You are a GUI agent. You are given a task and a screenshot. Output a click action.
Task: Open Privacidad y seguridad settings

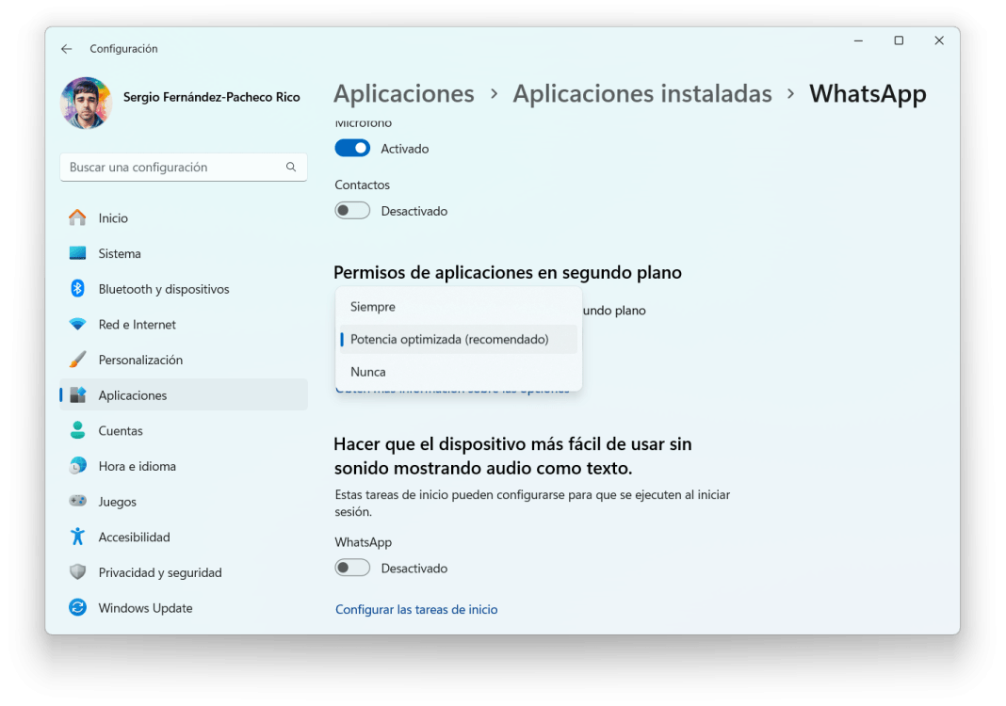point(160,571)
